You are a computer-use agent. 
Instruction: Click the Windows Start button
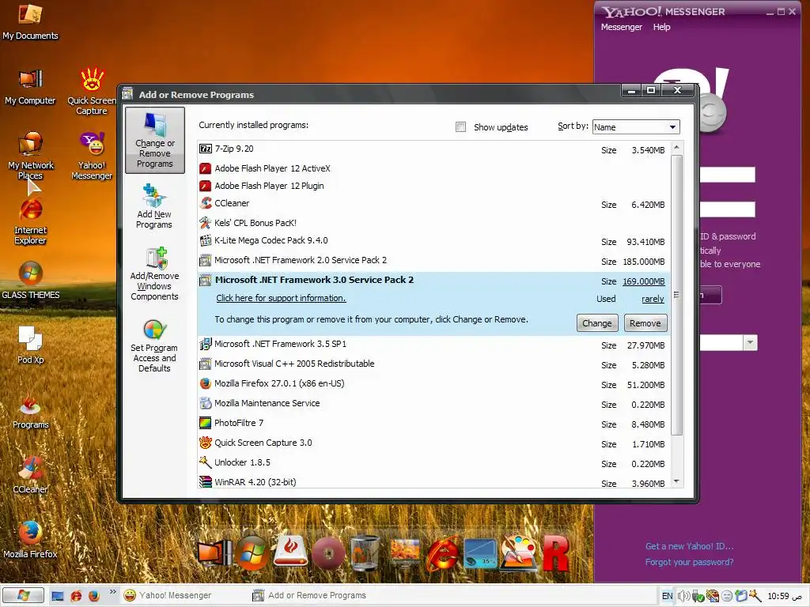point(24,596)
